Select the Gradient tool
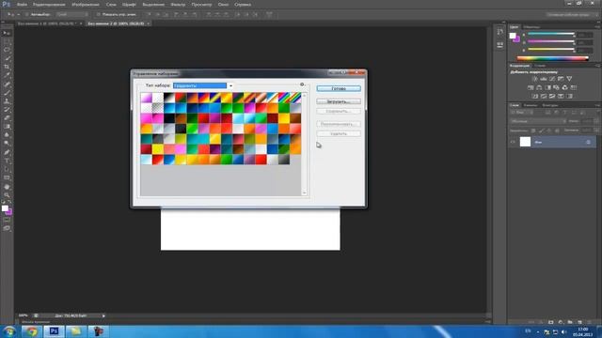 pyautogui.click(x=7, y=127)
